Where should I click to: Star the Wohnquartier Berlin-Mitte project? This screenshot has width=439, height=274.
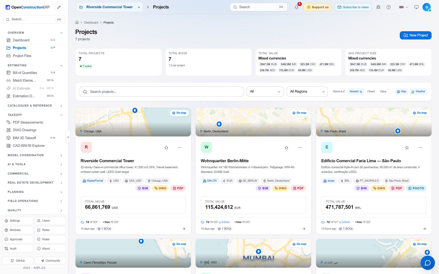pyautogui.click(x=286, y=148)
